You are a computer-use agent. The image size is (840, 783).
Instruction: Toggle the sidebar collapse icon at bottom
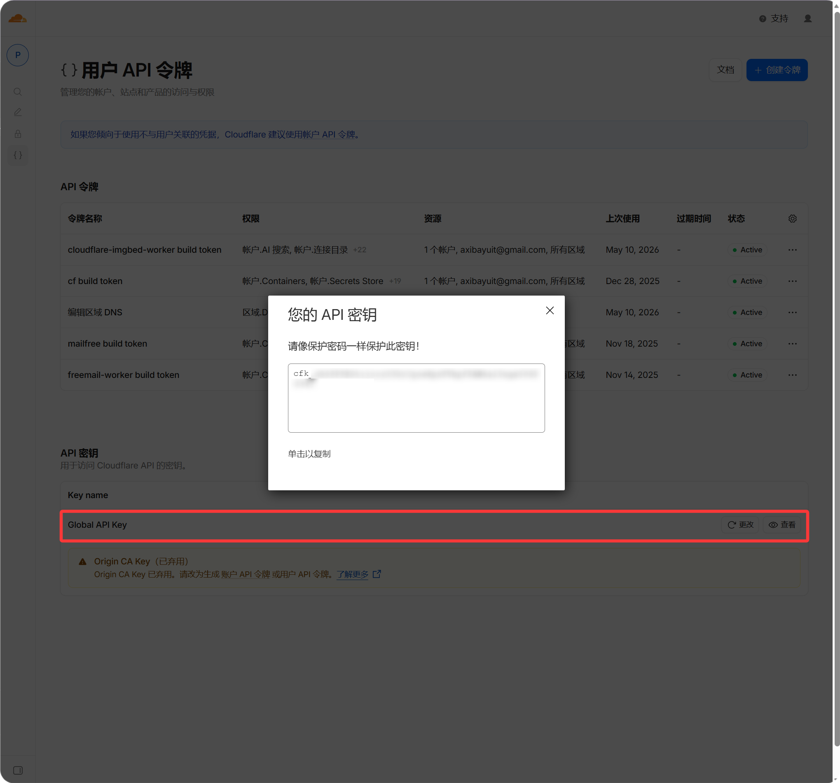(x=18, y=770)
